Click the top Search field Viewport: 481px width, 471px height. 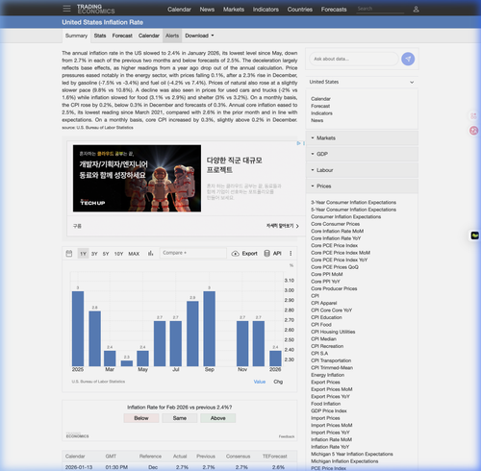[380, 9]
